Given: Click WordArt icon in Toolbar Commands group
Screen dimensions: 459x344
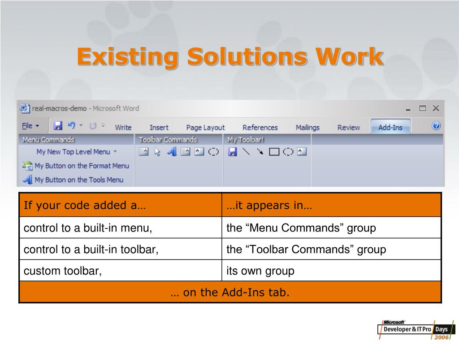Looking at the screenshot, I should (x=172, y=151).
